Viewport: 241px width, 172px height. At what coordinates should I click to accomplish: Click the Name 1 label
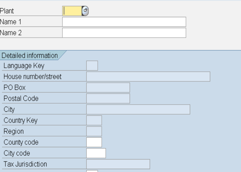[11, 22]
